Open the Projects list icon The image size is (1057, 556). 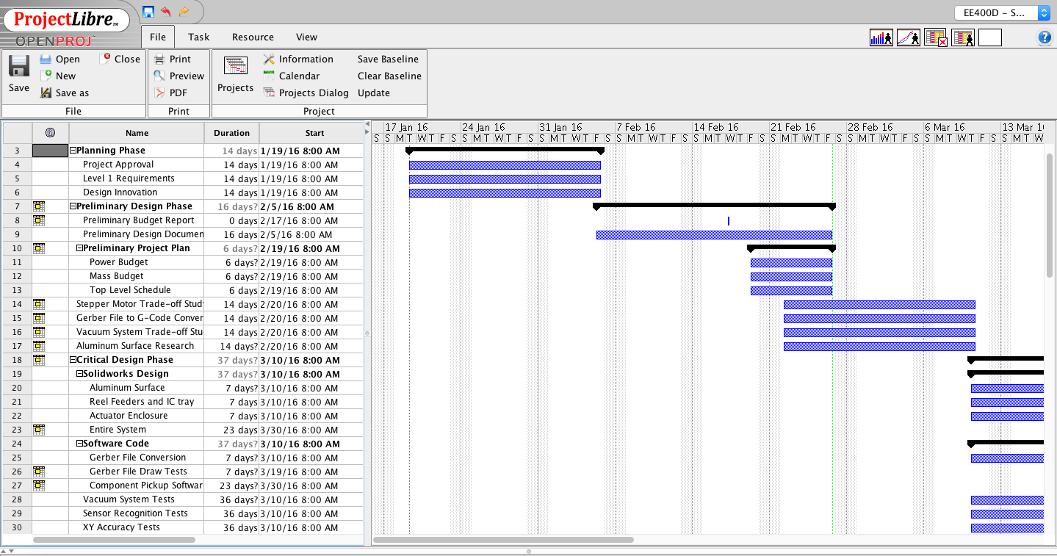pyautogui.click(x=236, y=66)
